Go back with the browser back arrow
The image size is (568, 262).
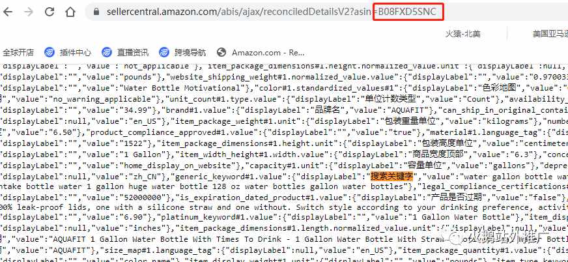8,12
